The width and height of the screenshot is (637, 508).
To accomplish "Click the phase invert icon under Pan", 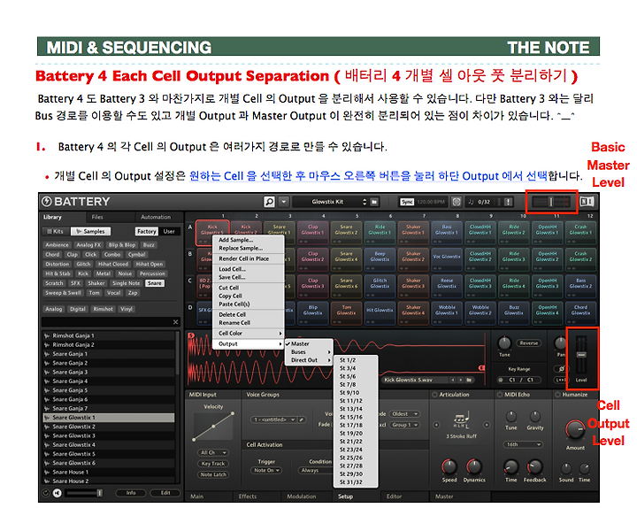I will coord(562,369).
